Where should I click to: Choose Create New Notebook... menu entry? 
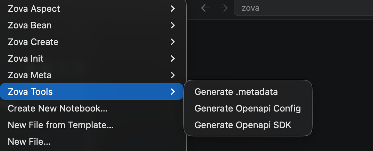[x=57, y=108]
